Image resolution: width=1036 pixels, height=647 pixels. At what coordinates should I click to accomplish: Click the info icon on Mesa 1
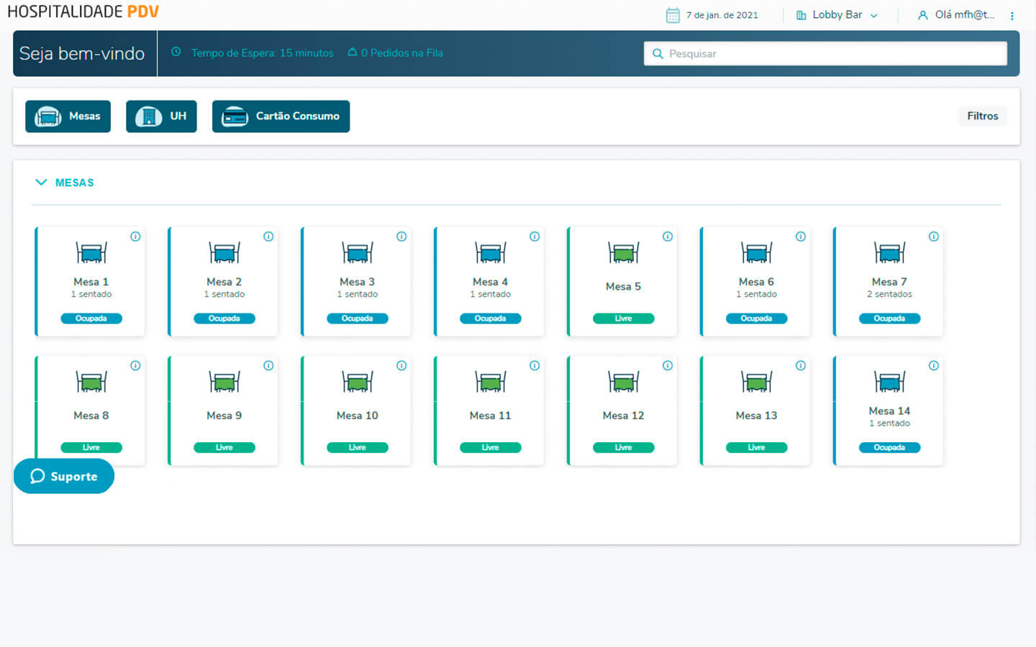click(135, 237)
